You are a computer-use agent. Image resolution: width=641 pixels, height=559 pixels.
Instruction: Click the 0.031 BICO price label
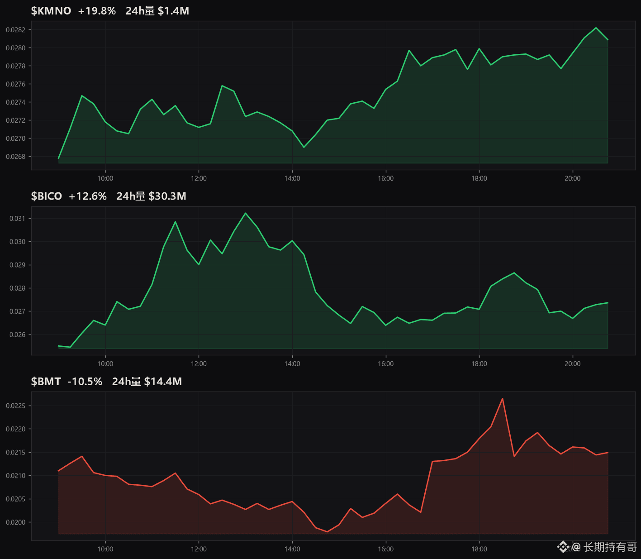18,219
